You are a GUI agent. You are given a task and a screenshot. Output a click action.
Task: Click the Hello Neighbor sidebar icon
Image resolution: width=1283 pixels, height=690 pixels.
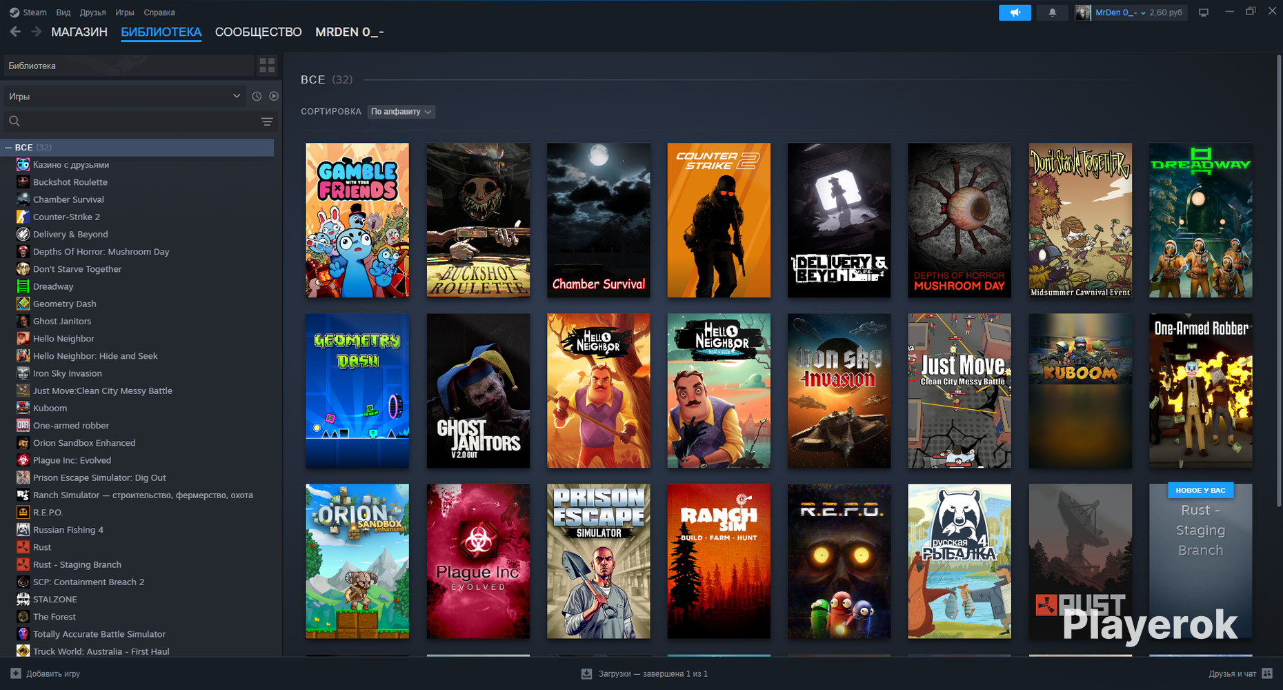tap(23, 338)
